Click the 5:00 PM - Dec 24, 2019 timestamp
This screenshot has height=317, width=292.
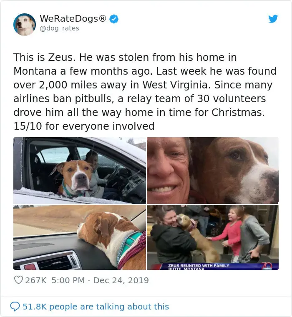100,280
